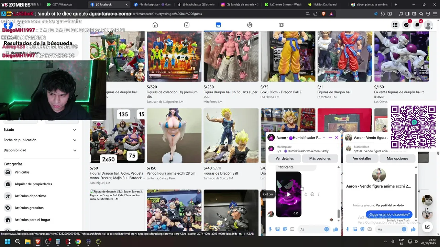This screenshot has width=440, height=247.
Task: Click the Brave Rewards triangle icon
Action: 331,14
